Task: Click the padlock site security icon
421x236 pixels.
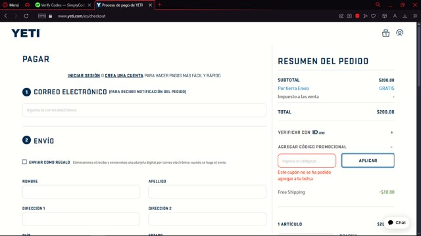Action: point(50,16)
